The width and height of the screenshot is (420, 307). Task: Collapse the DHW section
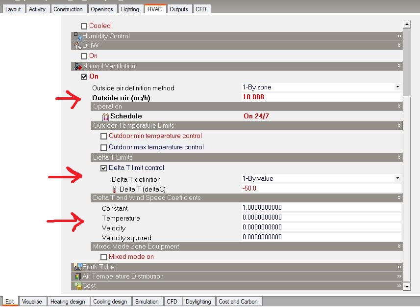pos(399,45)
